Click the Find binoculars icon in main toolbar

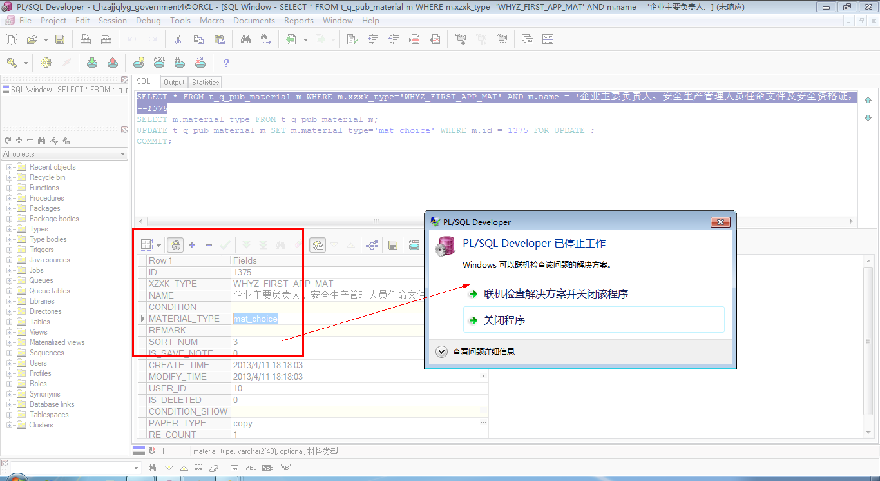(x=245, y=39)
